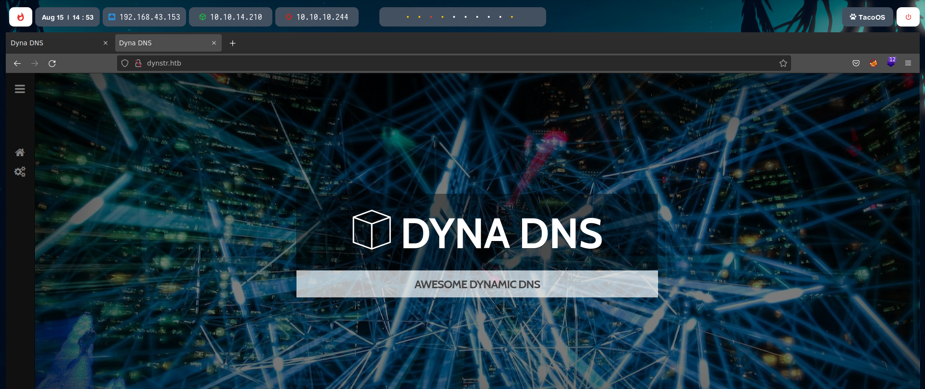Click the home icon in the left sidebar
925x389 pixels.
point(20,153)
